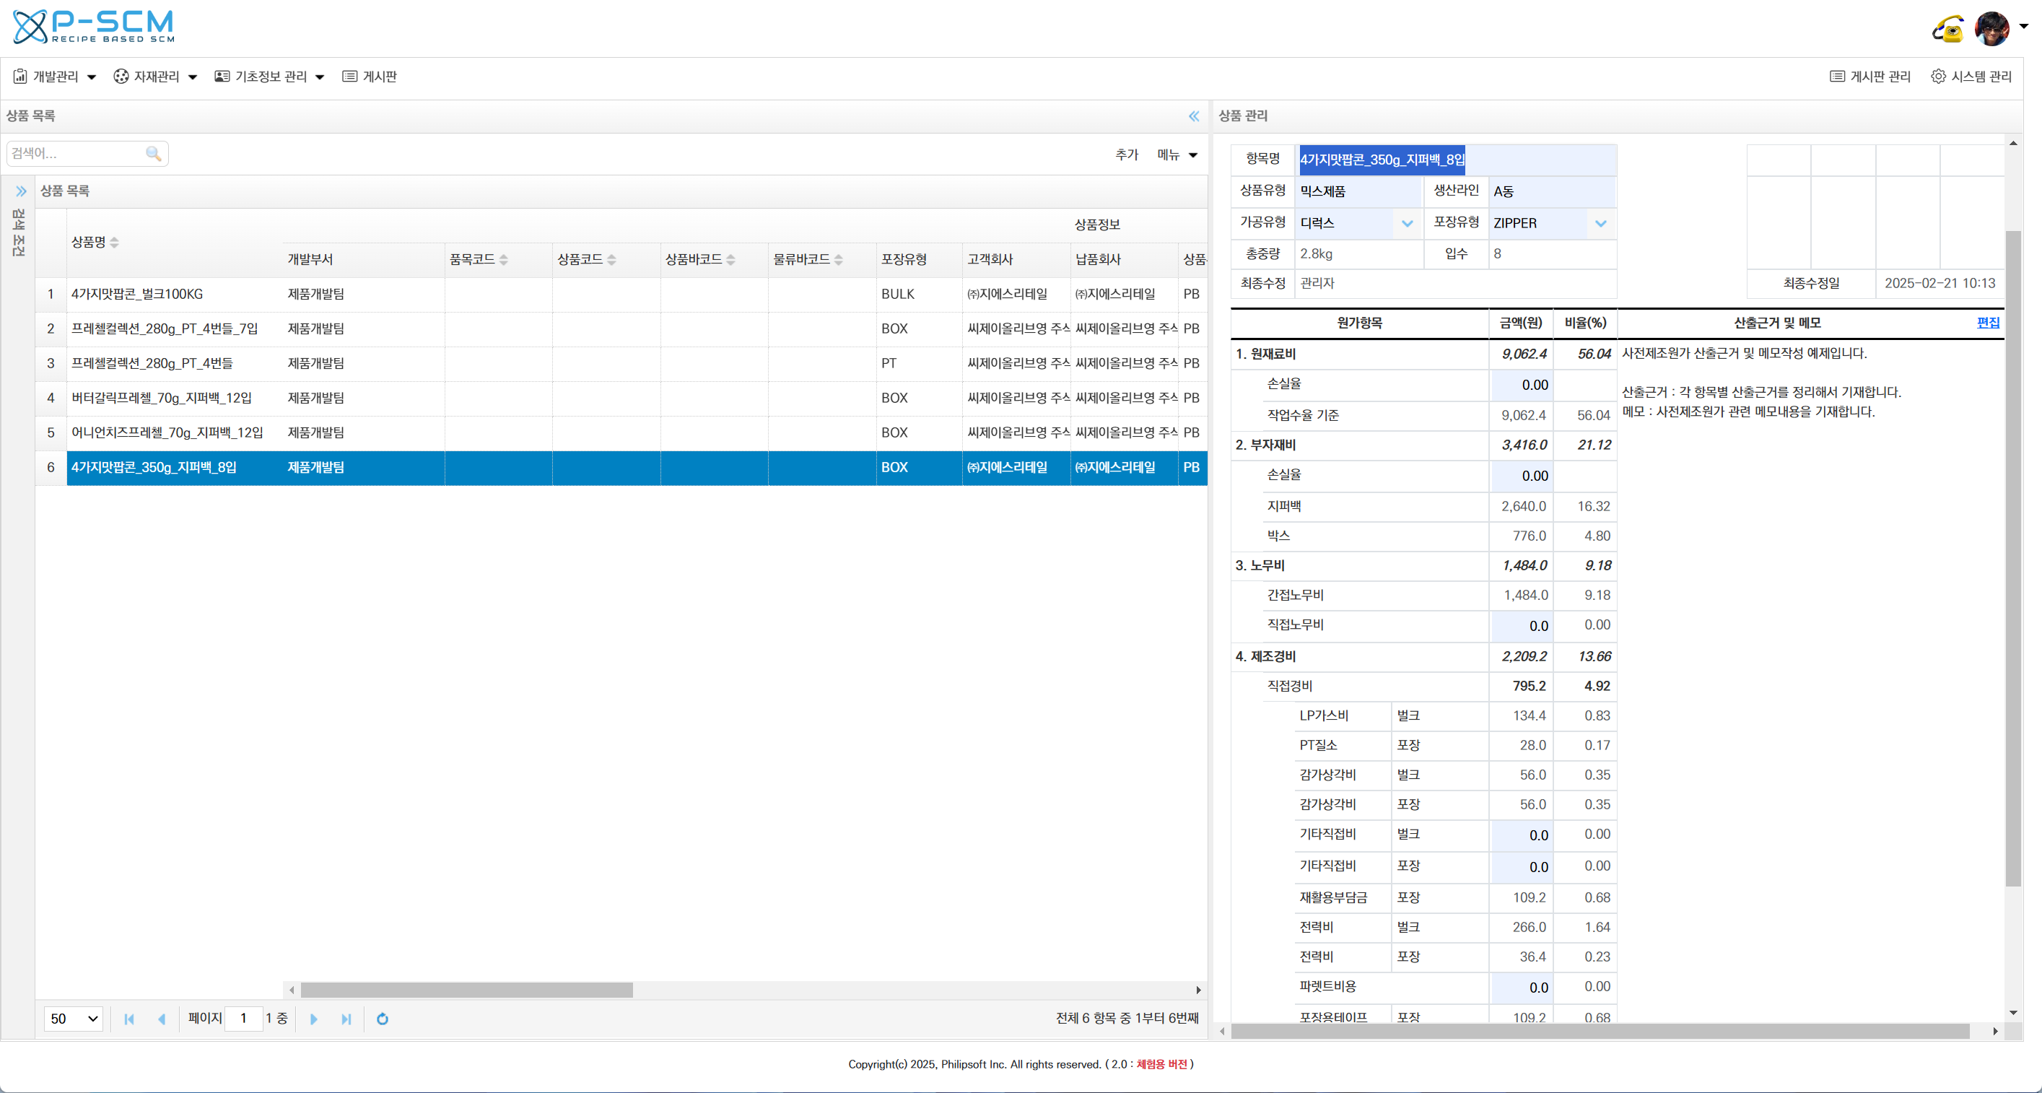Click the product list scroll-right arrow
The image size is (2042, 1093).
(1198, 990)
